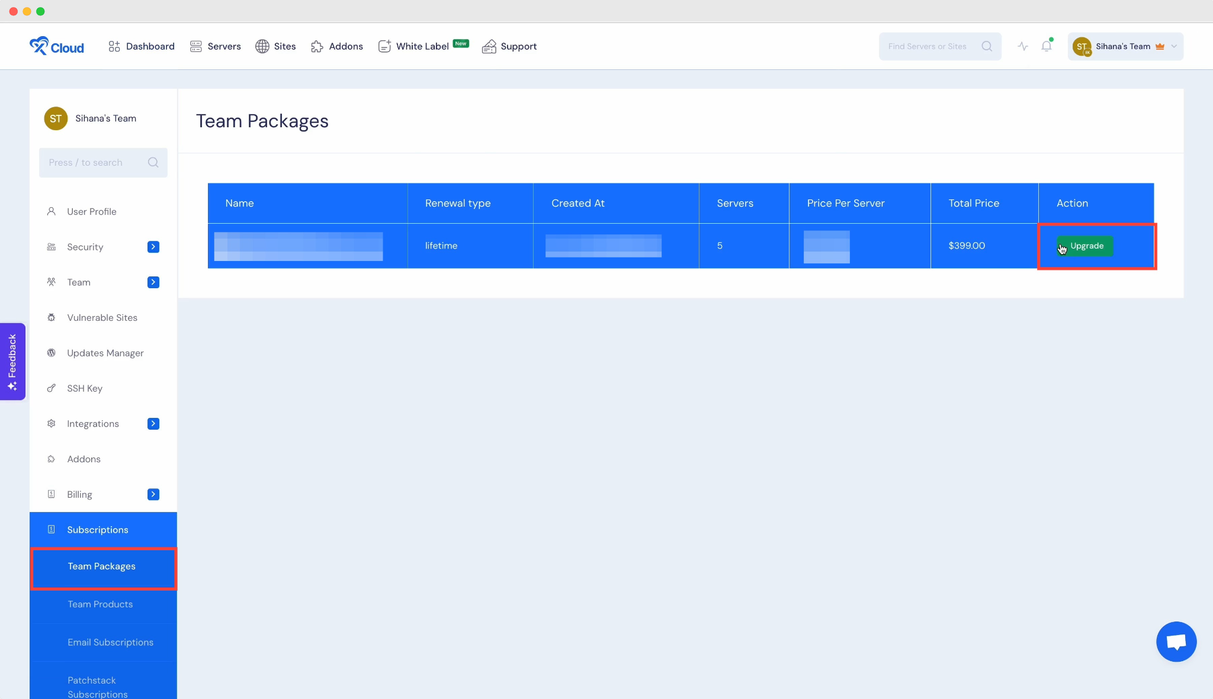Open Support via the envelope icon
Viewport: 1213px width, 699px height.
tap(489, 46)
